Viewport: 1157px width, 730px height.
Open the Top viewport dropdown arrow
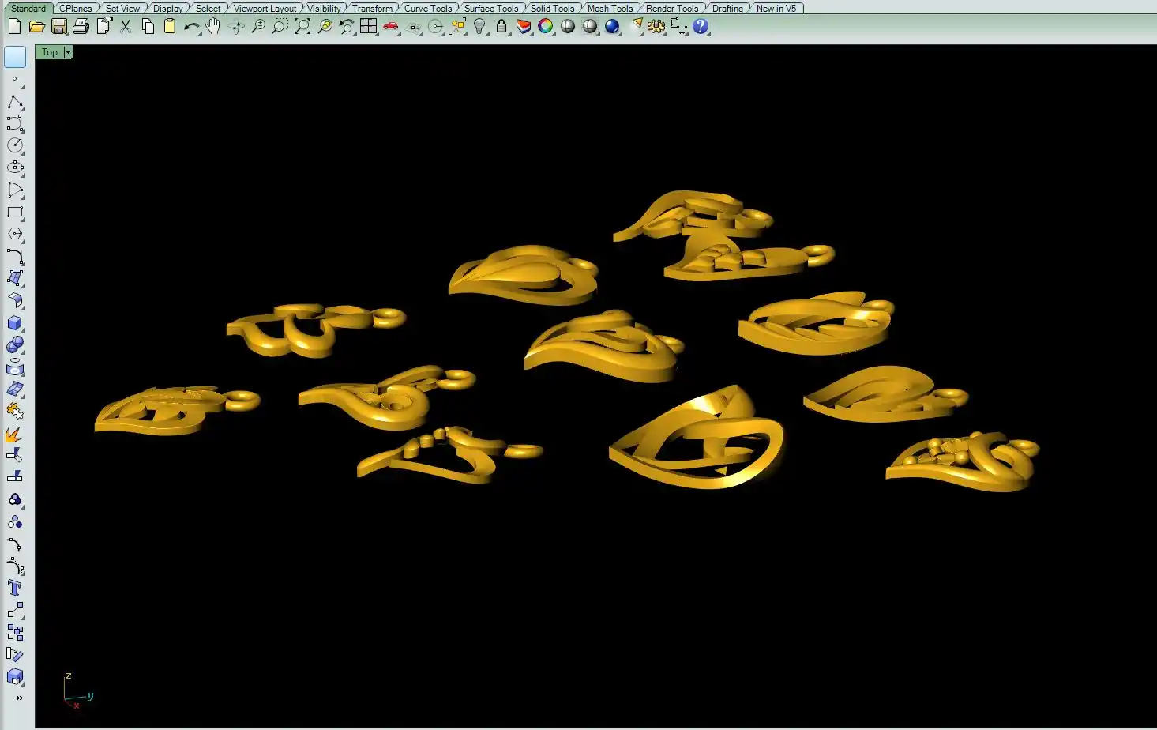pos(68,52)
